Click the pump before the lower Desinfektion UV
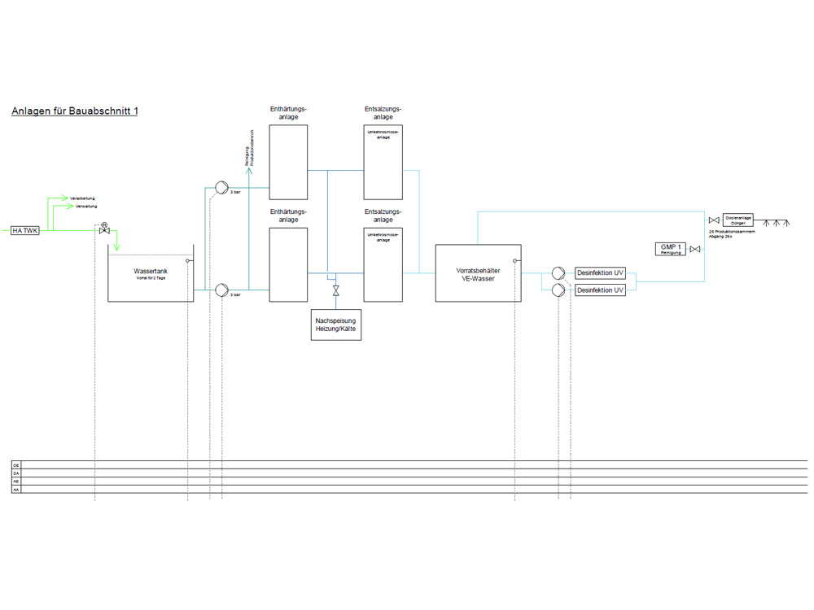Viewport: 814px width, 610px height. [x=558, y=290]
